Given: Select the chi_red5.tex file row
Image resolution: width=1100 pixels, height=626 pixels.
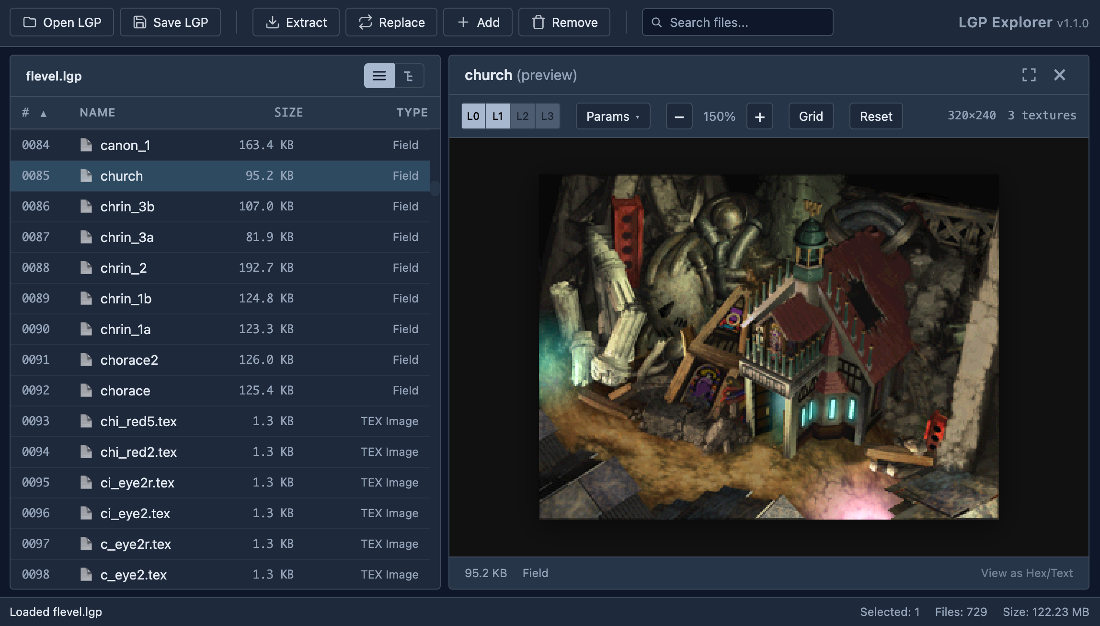Looking at the screenshot, I should pos(220,421).
